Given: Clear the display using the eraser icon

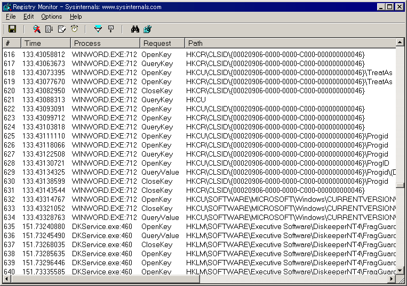Looking at the screenshot, I should tap(62, 29).
